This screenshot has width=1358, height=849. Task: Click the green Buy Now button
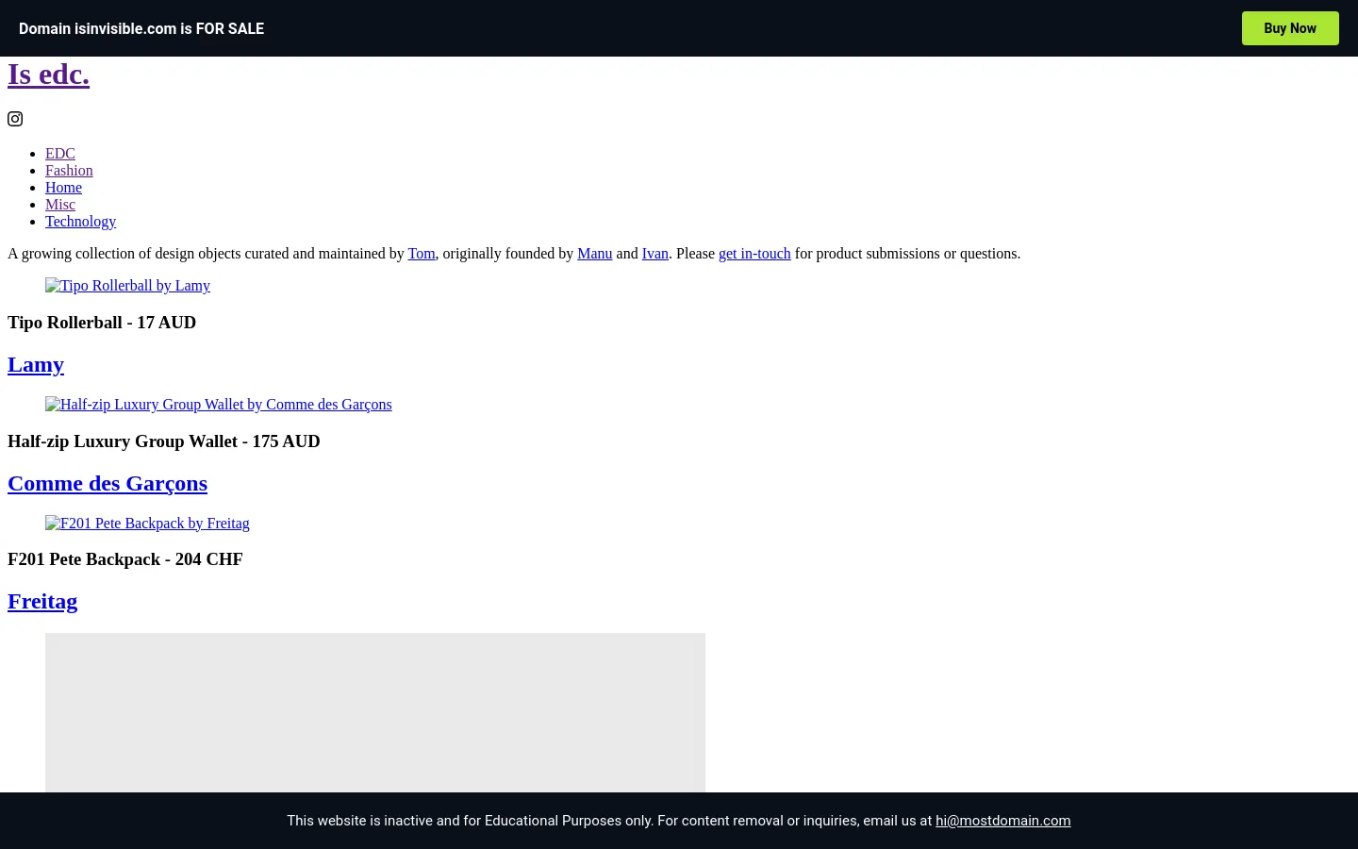1290,28
